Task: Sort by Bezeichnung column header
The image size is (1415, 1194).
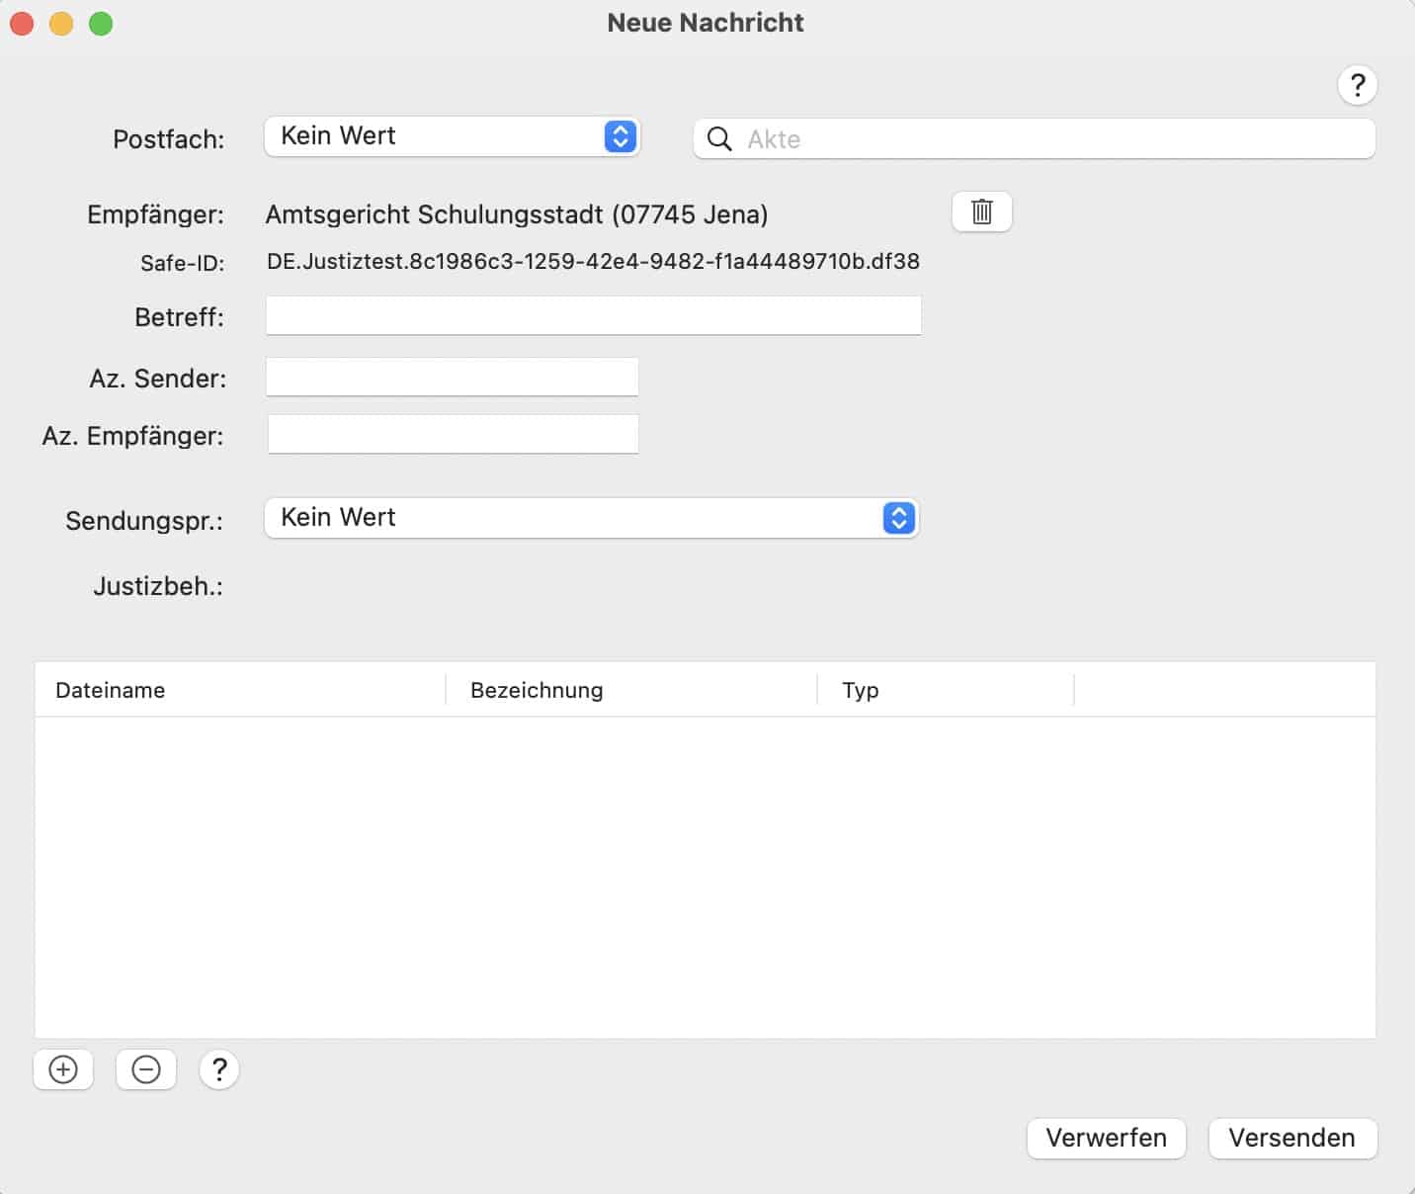Action: [631, 690]
